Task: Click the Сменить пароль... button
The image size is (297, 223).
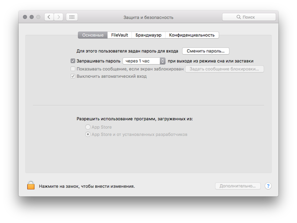Action: [206, 51]
